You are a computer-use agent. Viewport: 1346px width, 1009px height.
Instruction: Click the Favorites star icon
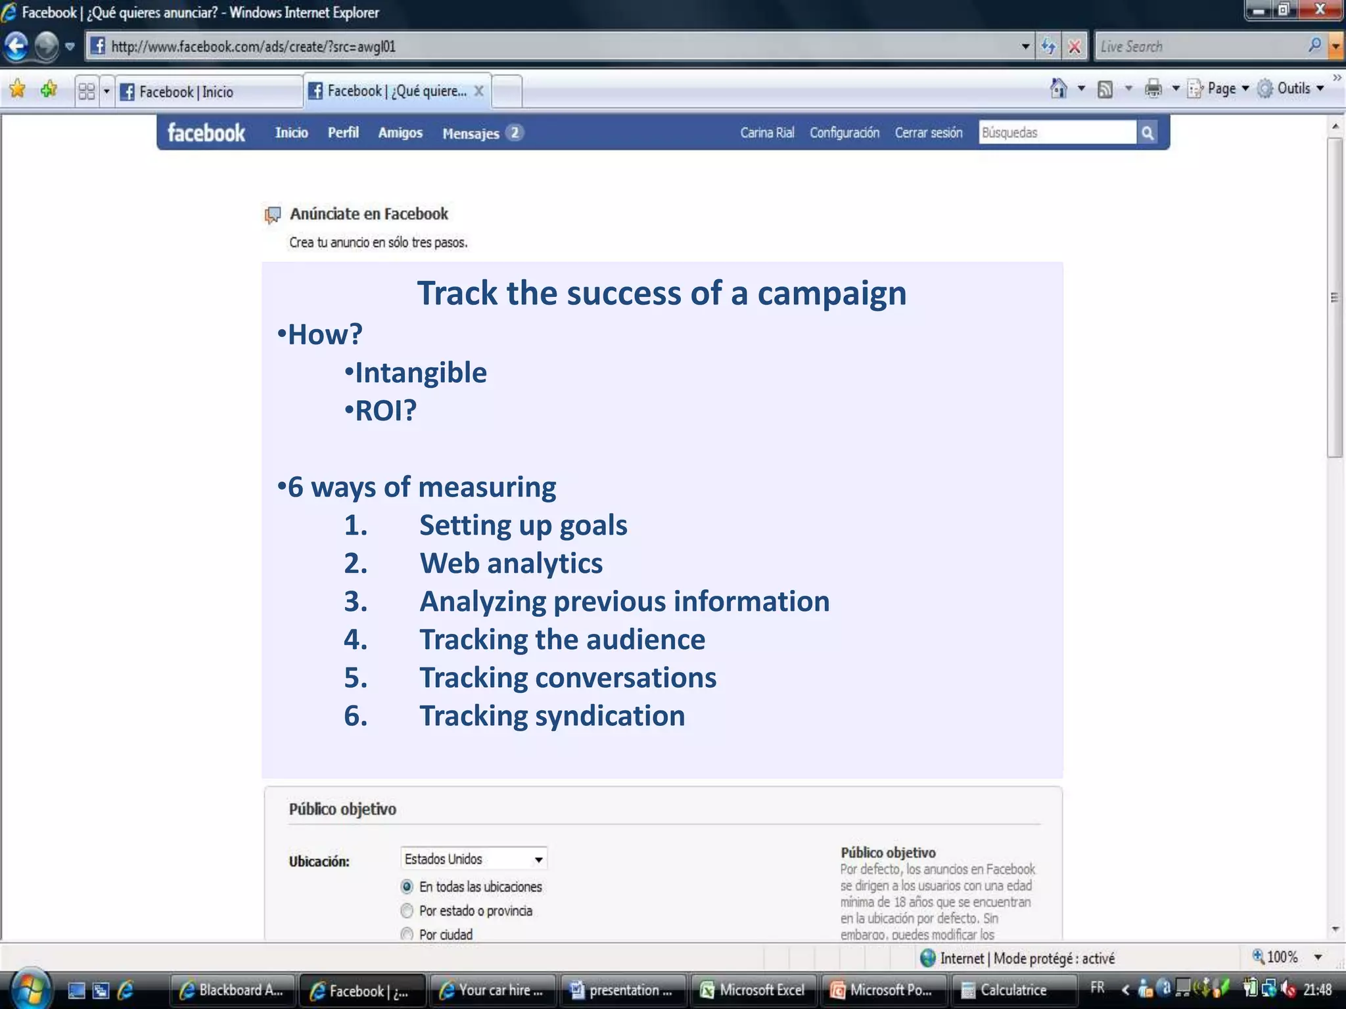pyautogui.click(x=18, y=88)
